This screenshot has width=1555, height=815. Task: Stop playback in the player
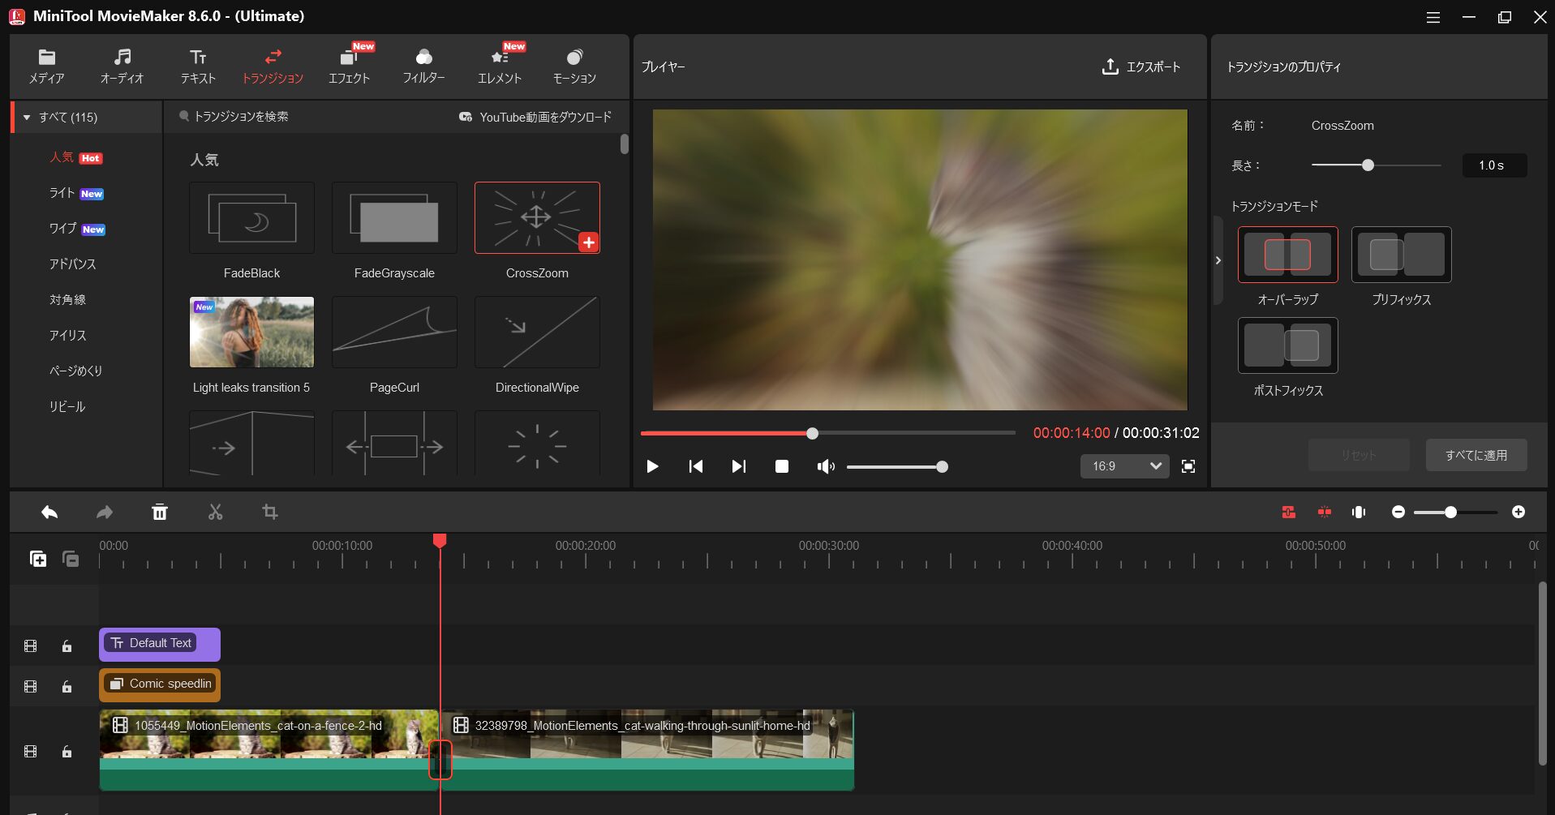click(782, 466)
